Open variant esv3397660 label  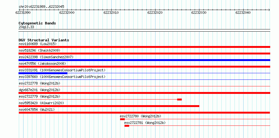pos(62,77)
